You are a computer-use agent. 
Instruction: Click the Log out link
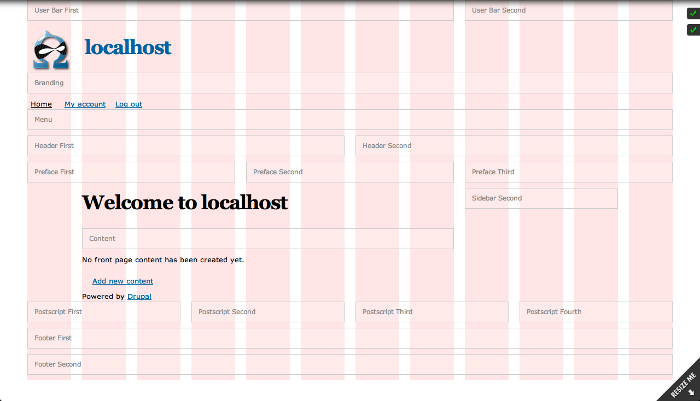(129, 104)
